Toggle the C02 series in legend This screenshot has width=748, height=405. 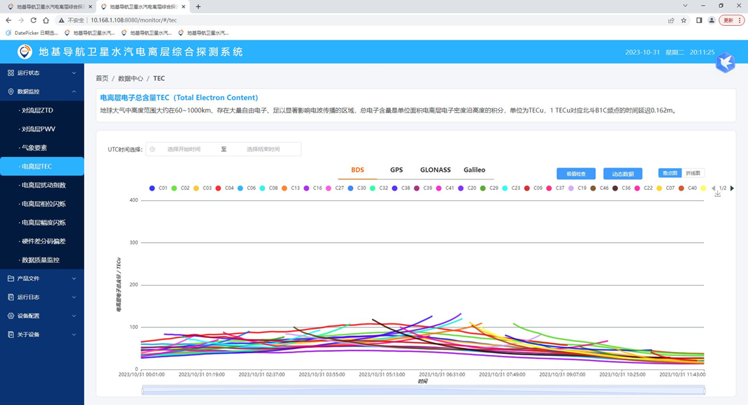tap(180, 189)
